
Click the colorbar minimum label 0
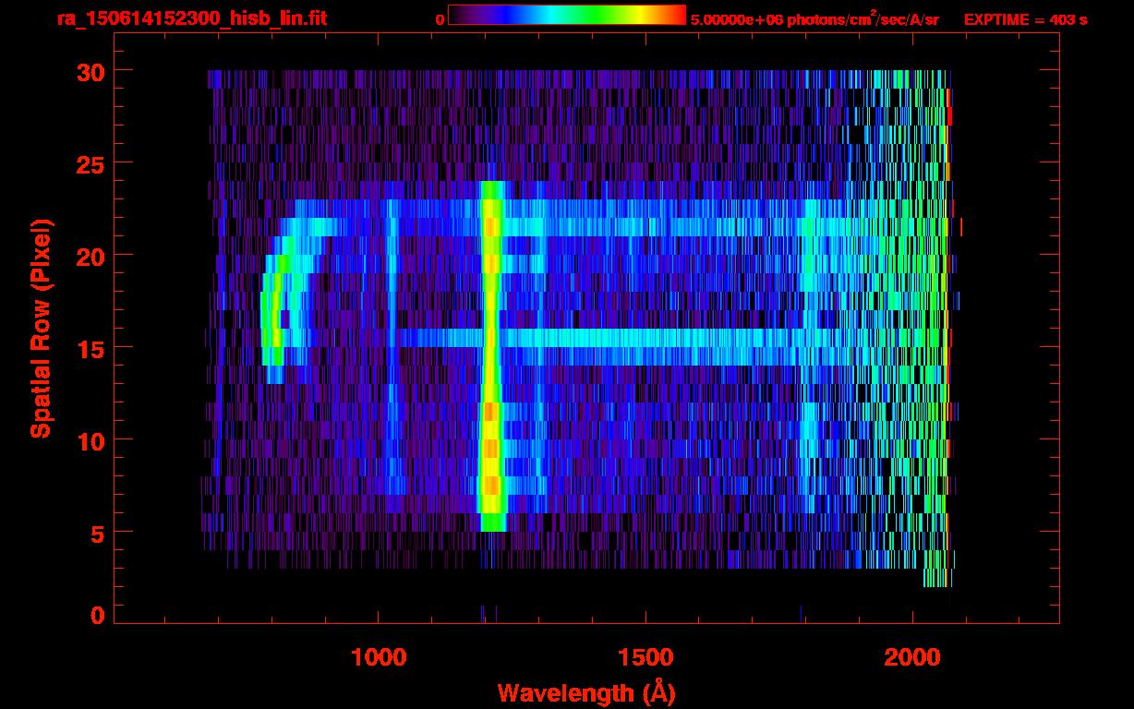[440, 19]
